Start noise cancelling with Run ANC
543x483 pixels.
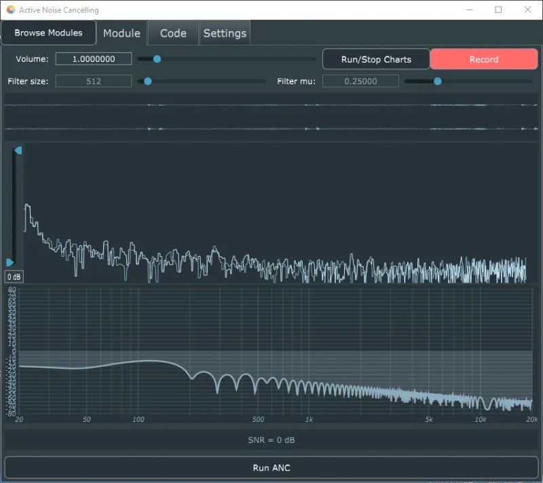[x=271, y=468]
